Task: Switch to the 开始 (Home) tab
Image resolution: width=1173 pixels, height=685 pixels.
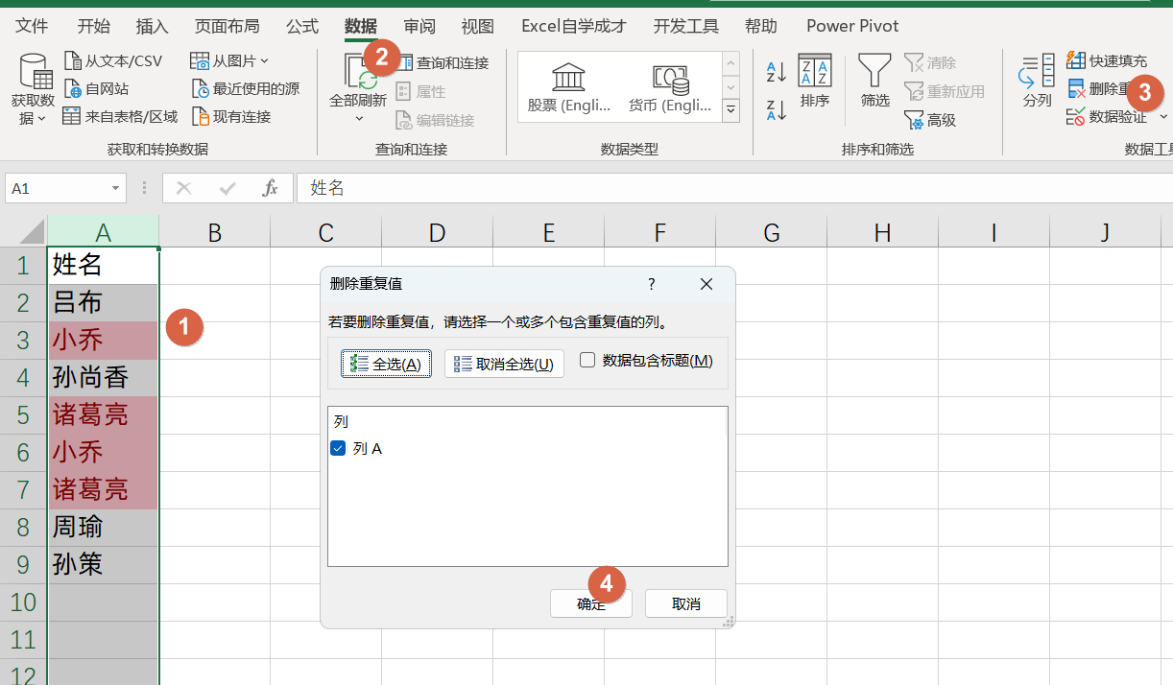Action: [x=93, y=26]
